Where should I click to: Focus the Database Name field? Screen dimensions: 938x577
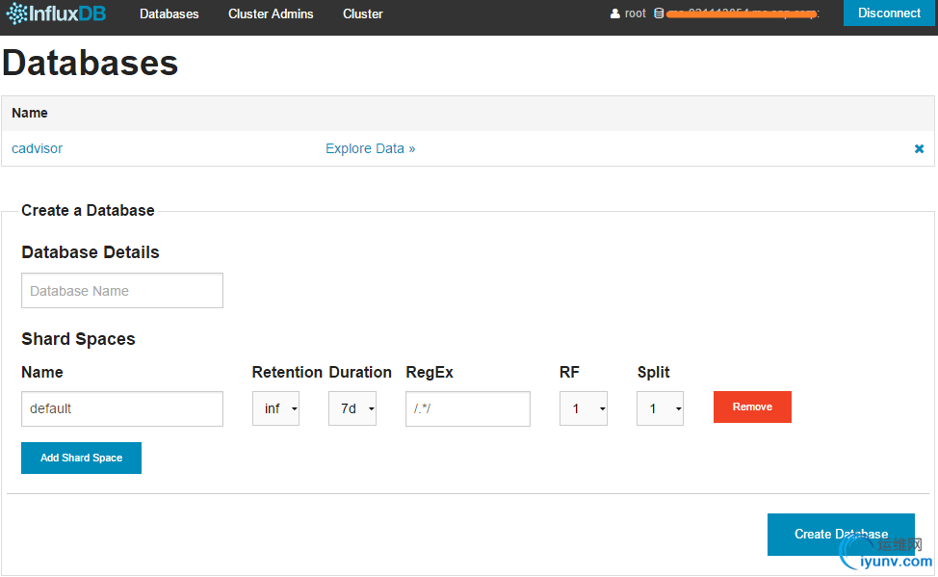(122, 291)
